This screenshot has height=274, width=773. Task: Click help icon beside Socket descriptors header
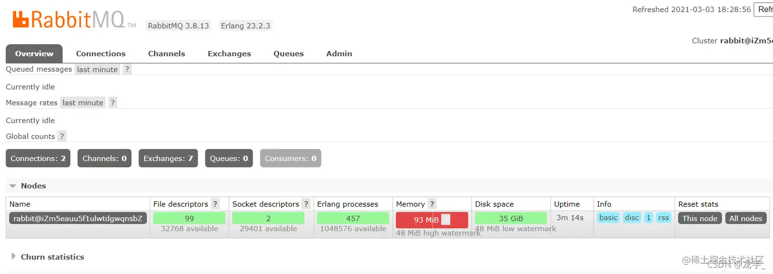tap(306, 204)
